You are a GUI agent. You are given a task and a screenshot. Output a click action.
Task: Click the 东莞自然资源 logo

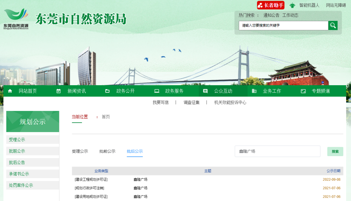coord(16,19)
